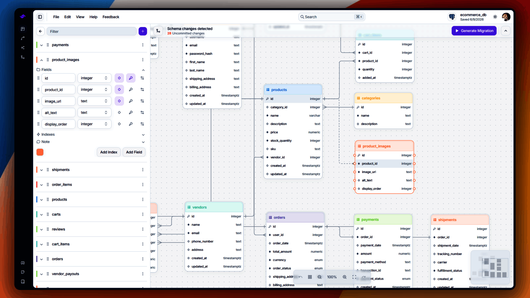Open the database connection icon near ecommerce_db
Viewport: 530px width, 298px height.
click(452, 17)
